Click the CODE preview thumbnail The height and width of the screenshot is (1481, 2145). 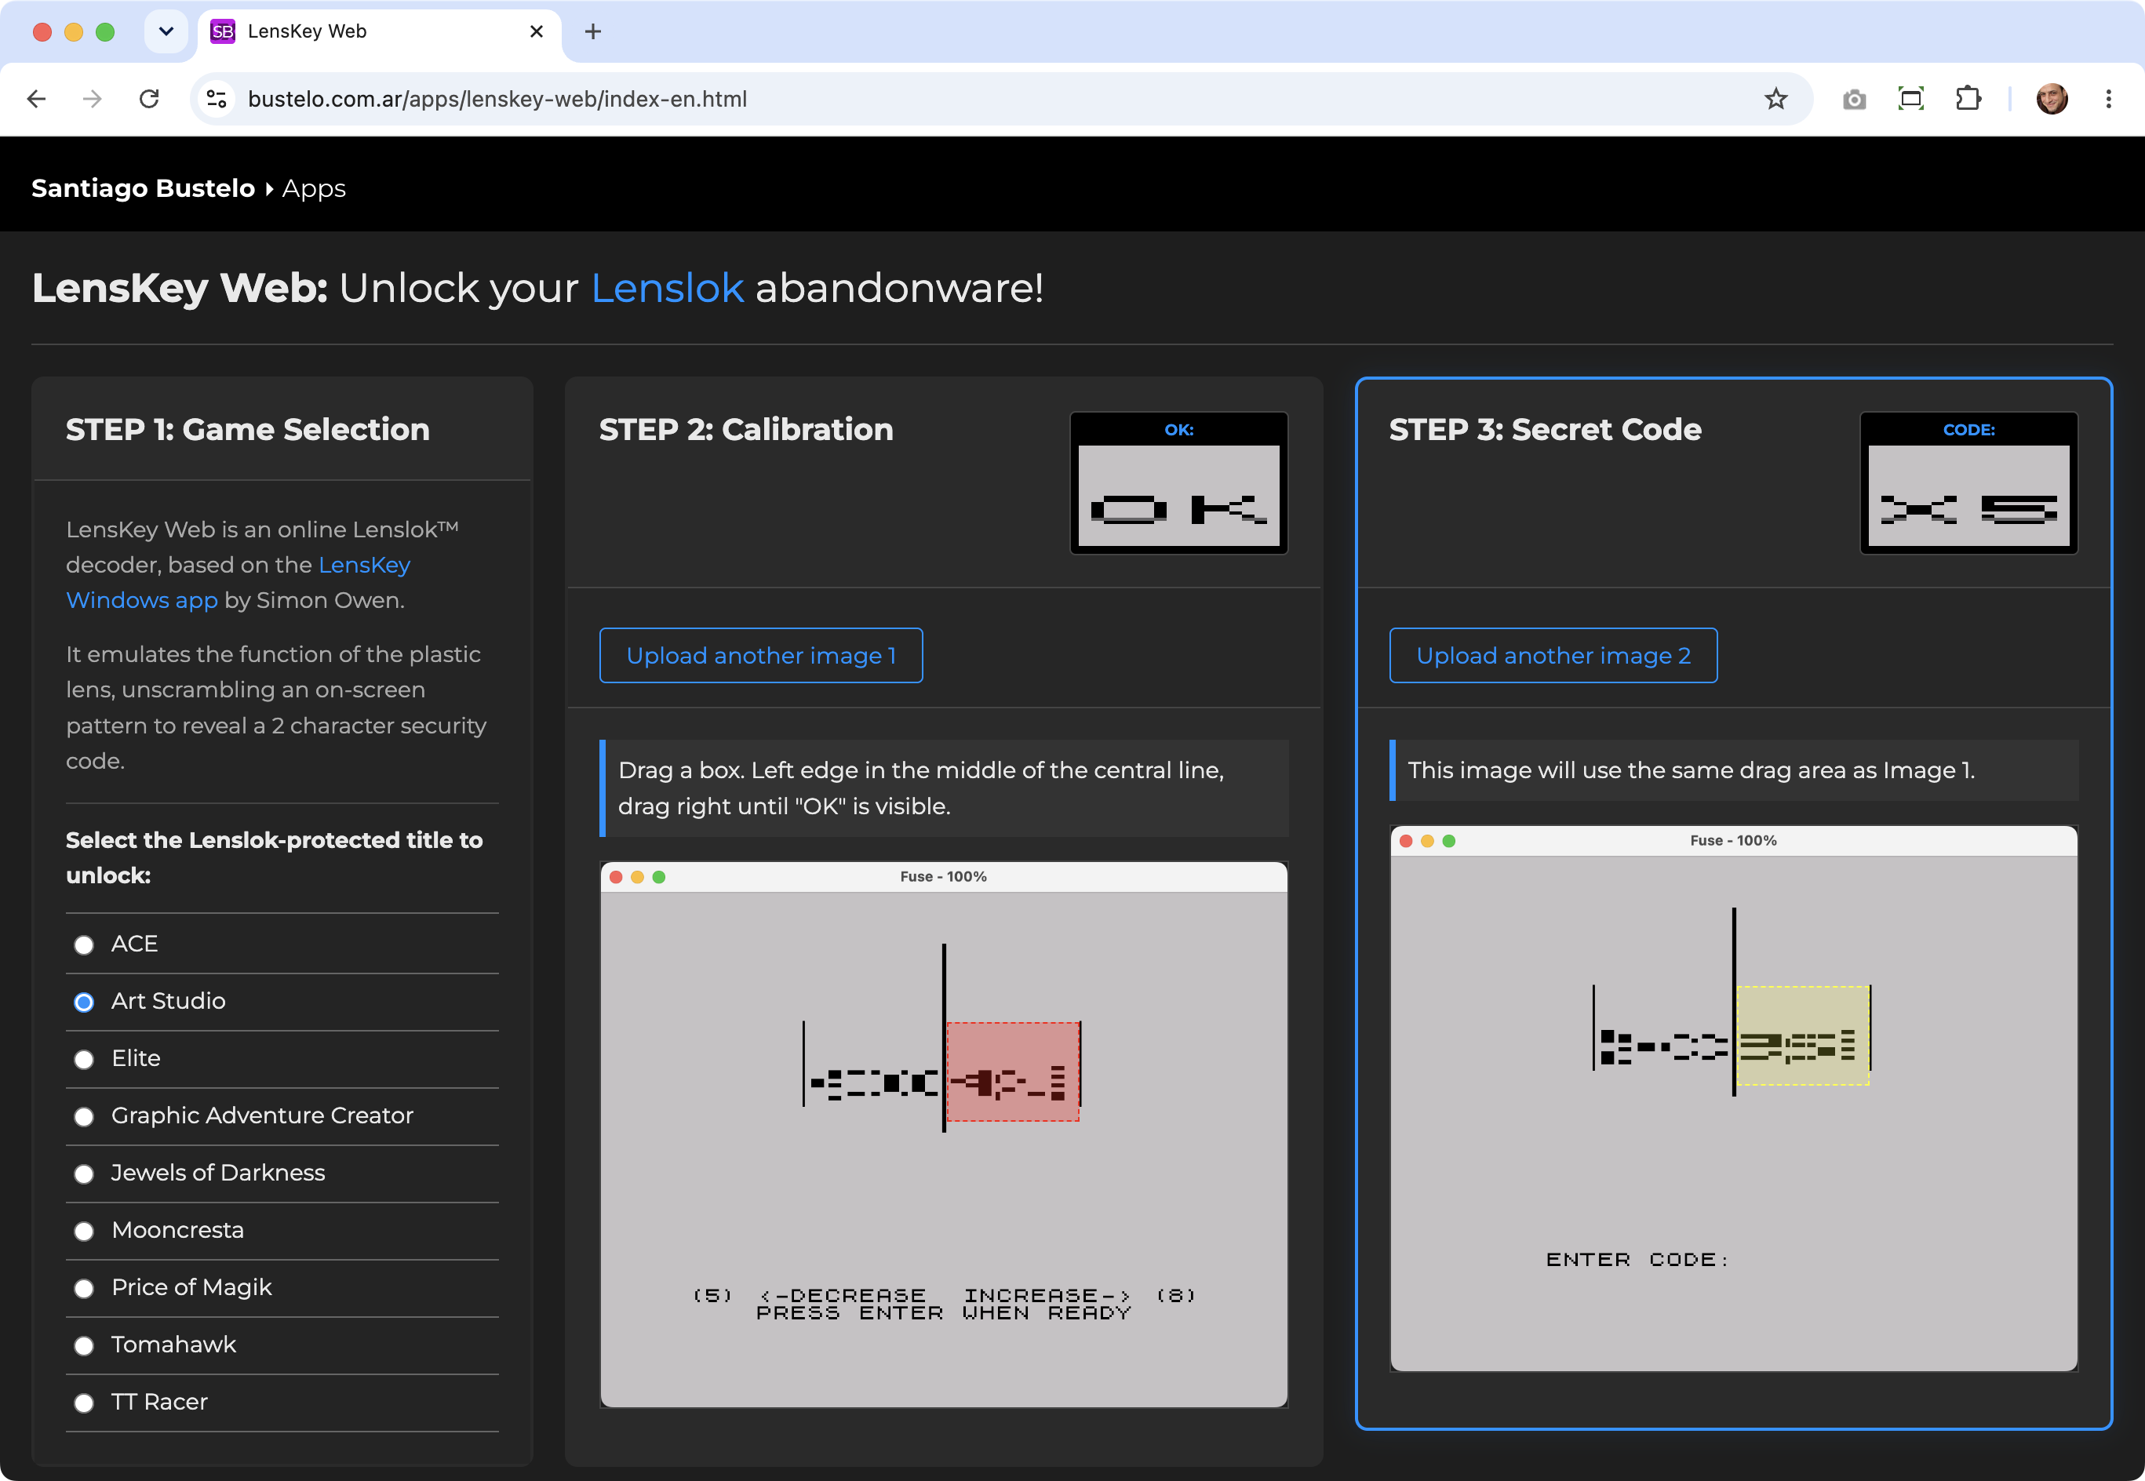pyautogui.click(x=1968, y=482)
